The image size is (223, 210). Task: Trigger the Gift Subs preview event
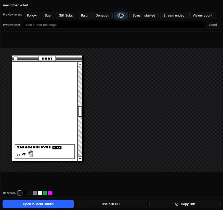click(x=66, y=15)
